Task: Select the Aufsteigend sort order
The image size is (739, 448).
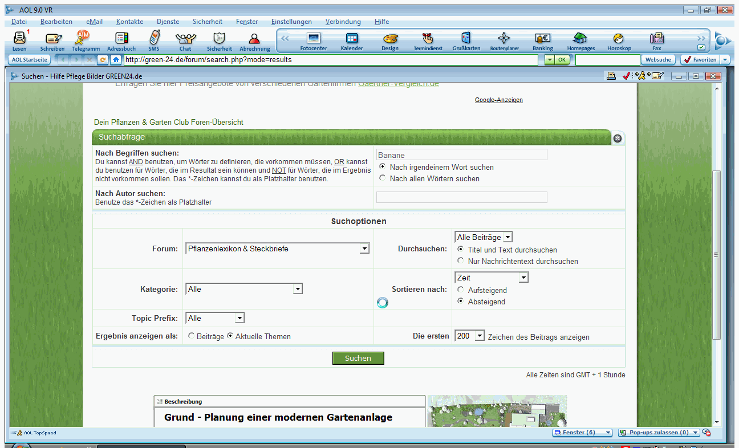Action: [461, 290]
